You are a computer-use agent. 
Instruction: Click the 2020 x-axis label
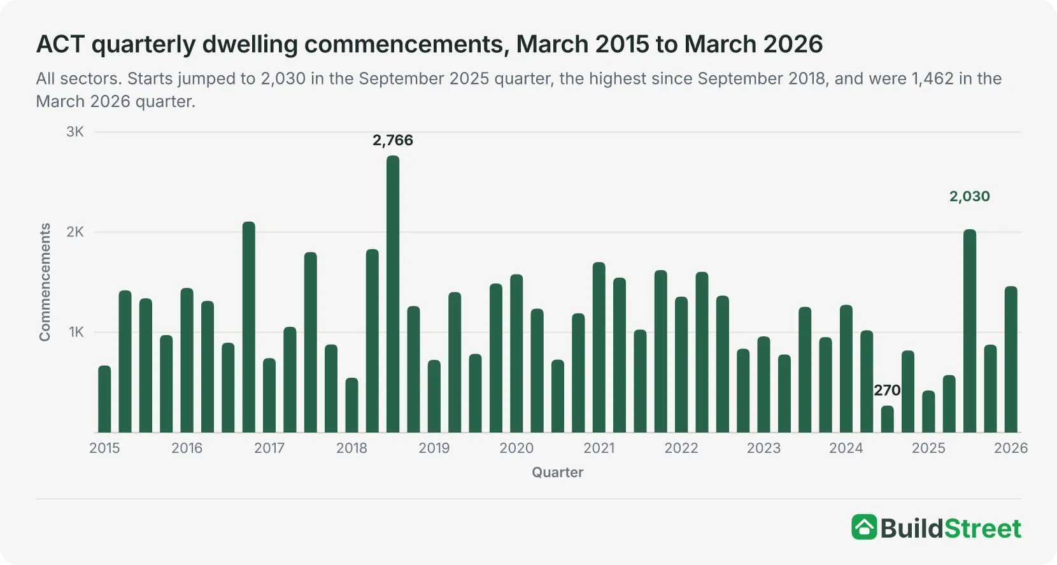coord(516,448)
